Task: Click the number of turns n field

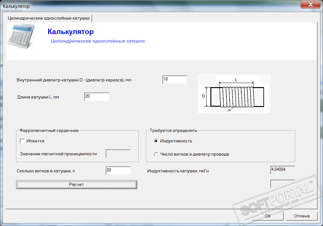Action: (x=118, y=170)
